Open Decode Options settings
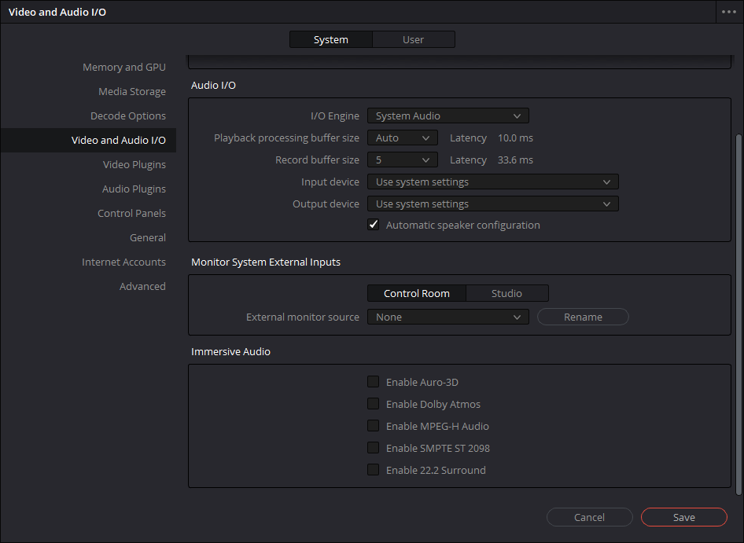744x543 pixels. [128, 116]
